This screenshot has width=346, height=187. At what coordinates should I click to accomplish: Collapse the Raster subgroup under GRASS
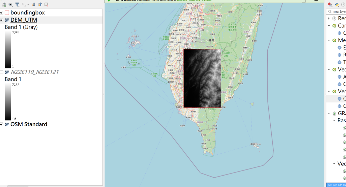[334, 121]
